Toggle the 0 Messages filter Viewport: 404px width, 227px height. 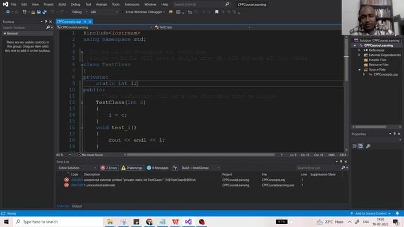point(157,168)
